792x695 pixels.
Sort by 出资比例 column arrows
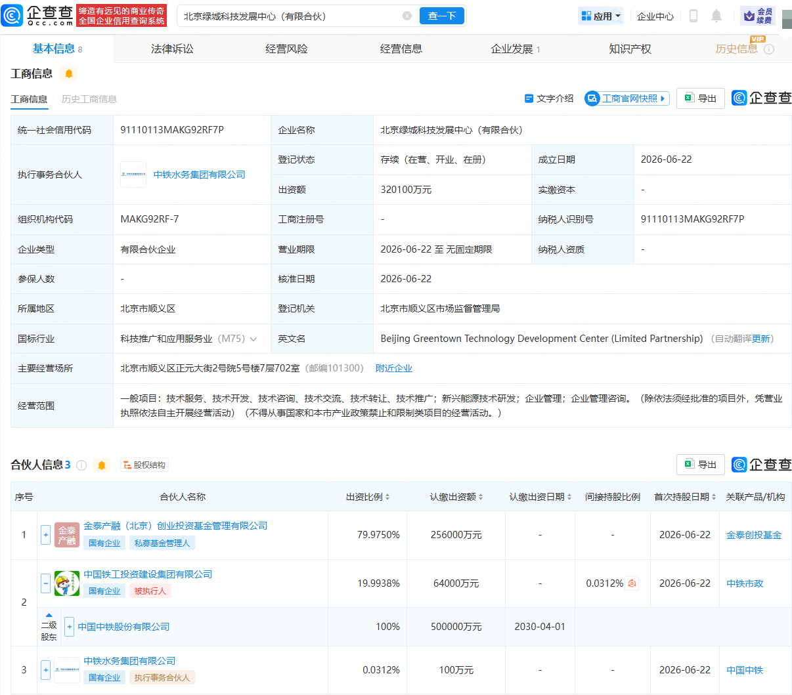click(387, 497)
